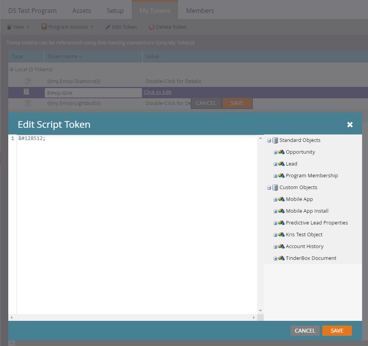Collapse the Standard Objects tree node
This screenshot has width=368, height=346.
pos(269,140)
